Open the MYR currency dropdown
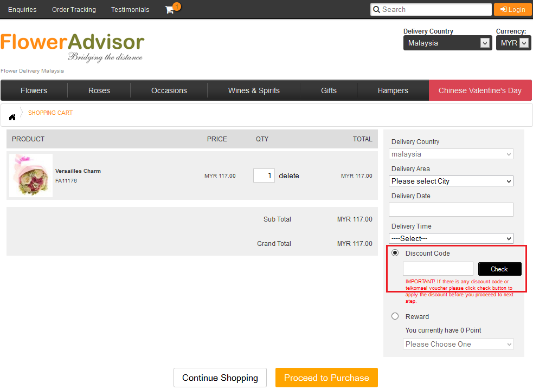This screenshot has width=533, height=390. [x=513, y=43]
